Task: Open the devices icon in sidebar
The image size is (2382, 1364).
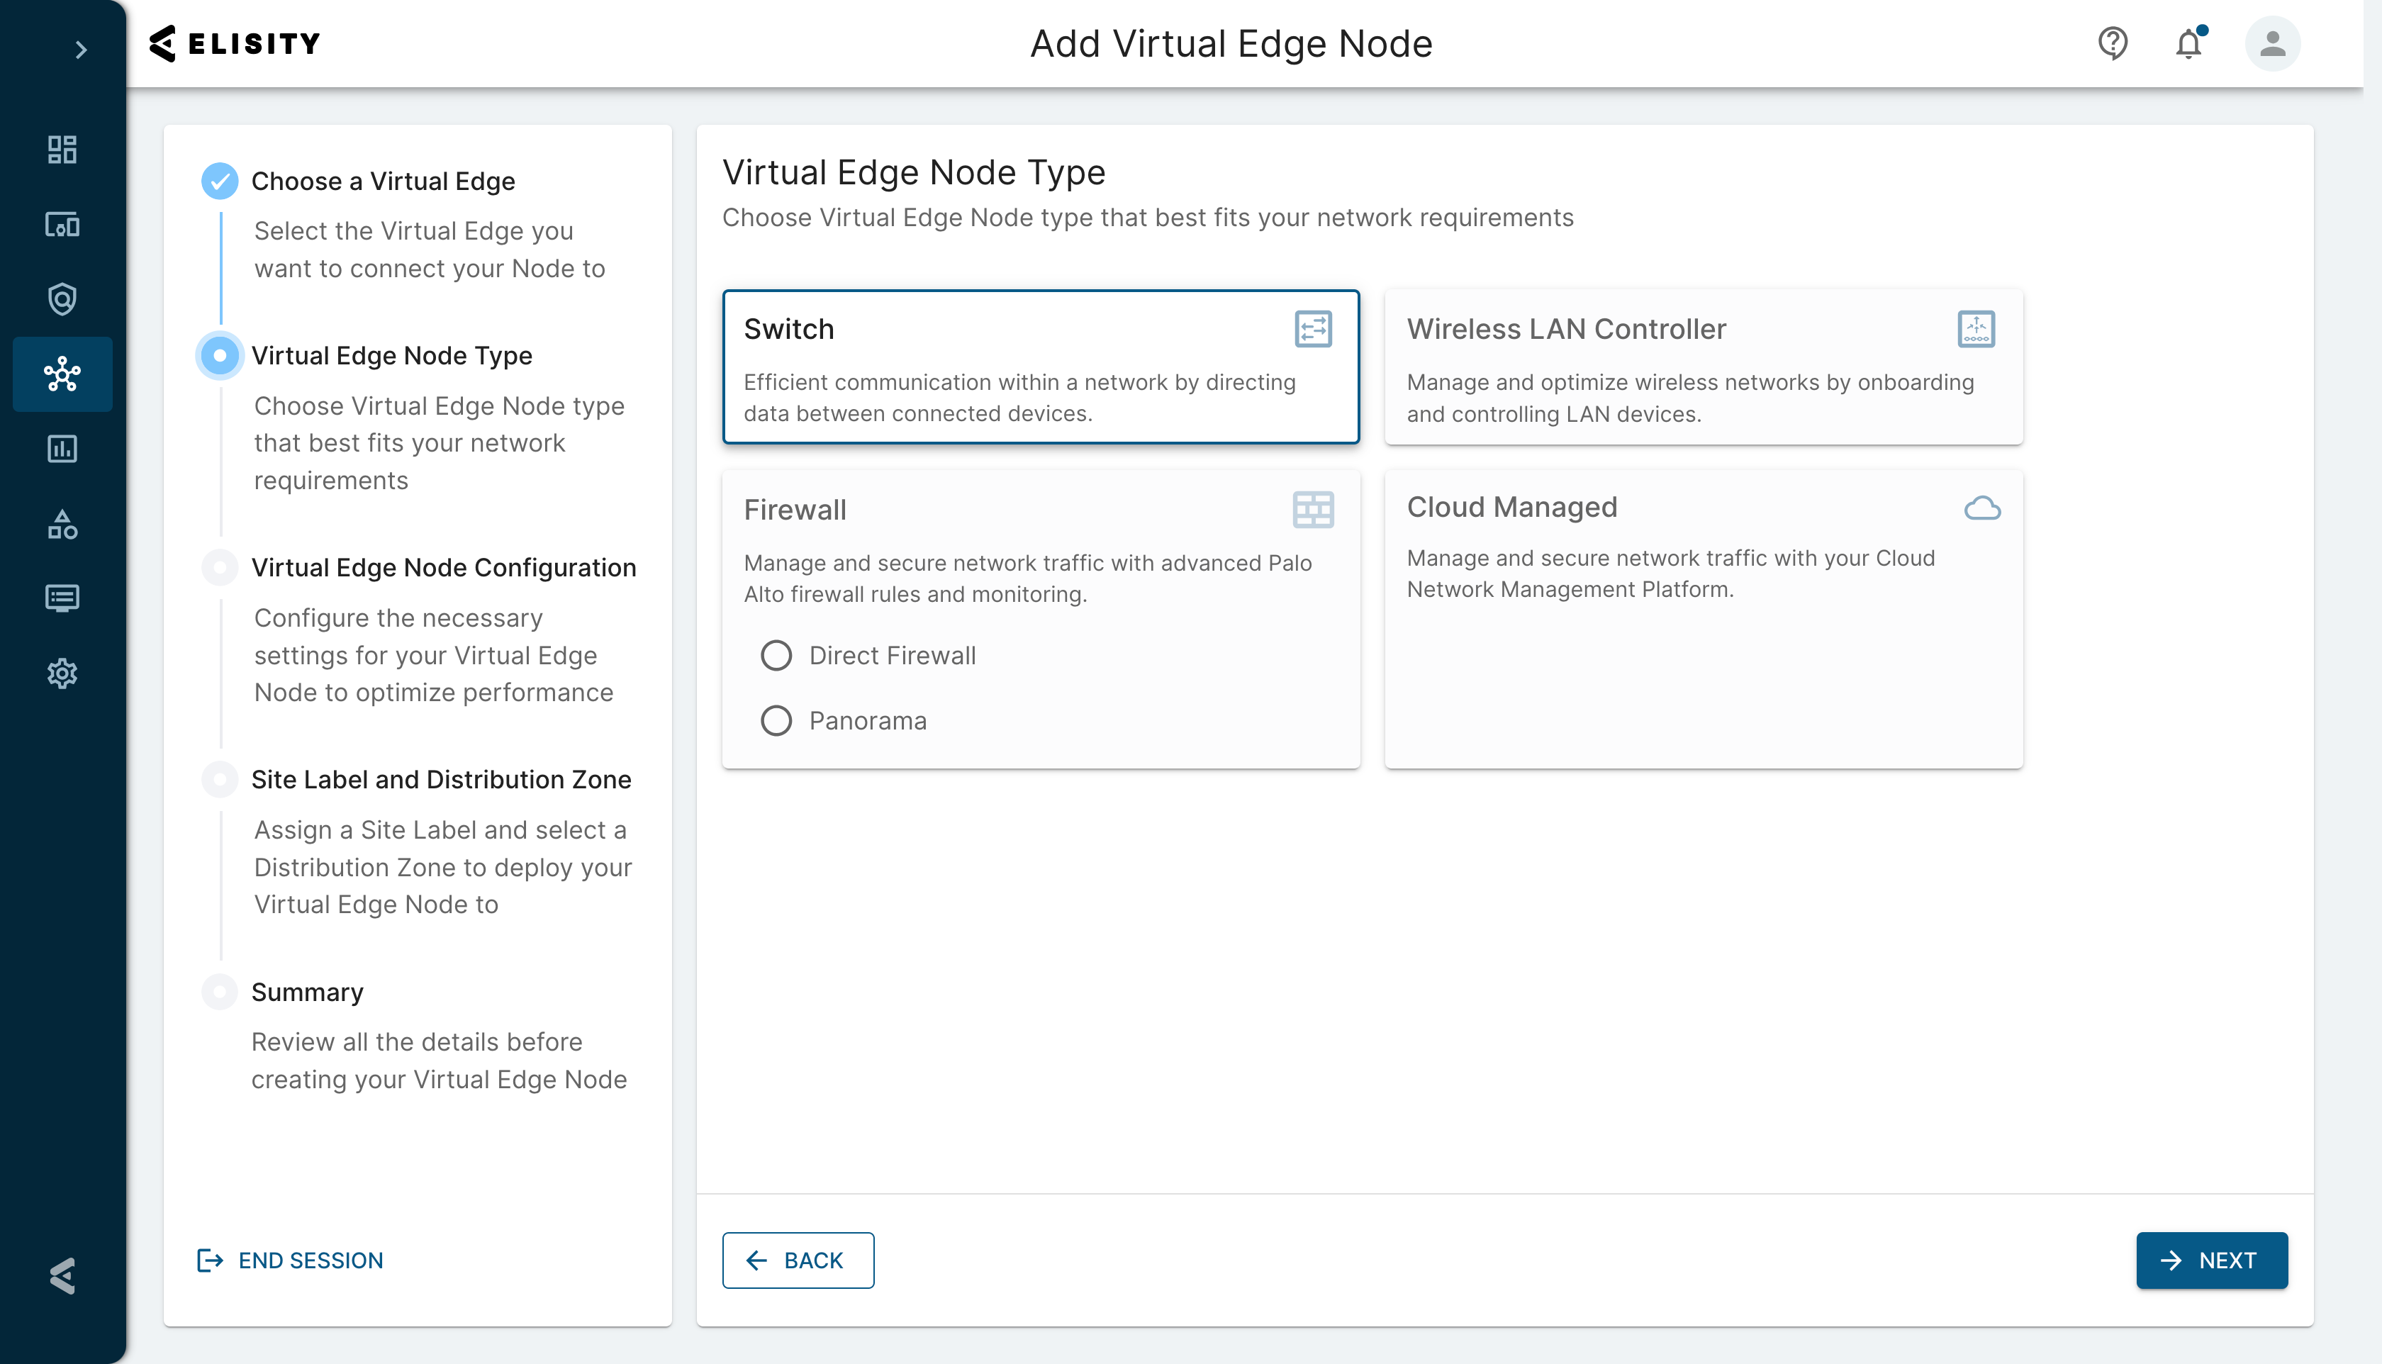Action: (x=63, y=225)
